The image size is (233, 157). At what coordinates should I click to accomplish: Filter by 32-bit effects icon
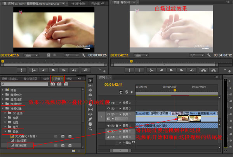point(59,84)
